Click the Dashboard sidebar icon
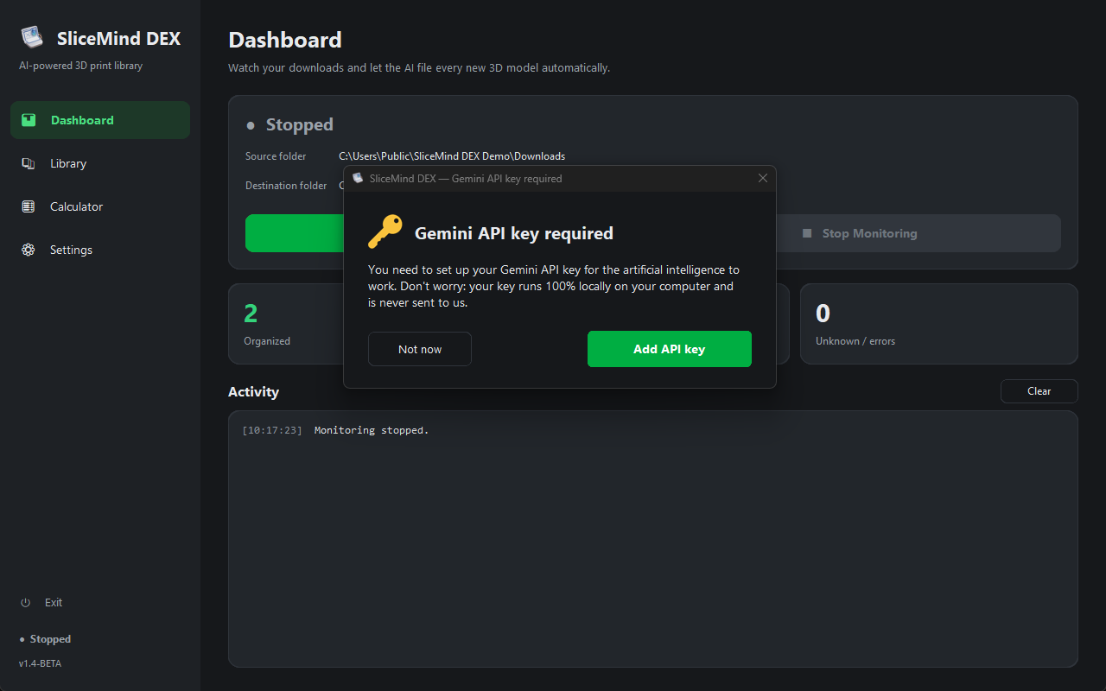The height and width of the screenshot is (691, 1106). click(x=29, y=120)
